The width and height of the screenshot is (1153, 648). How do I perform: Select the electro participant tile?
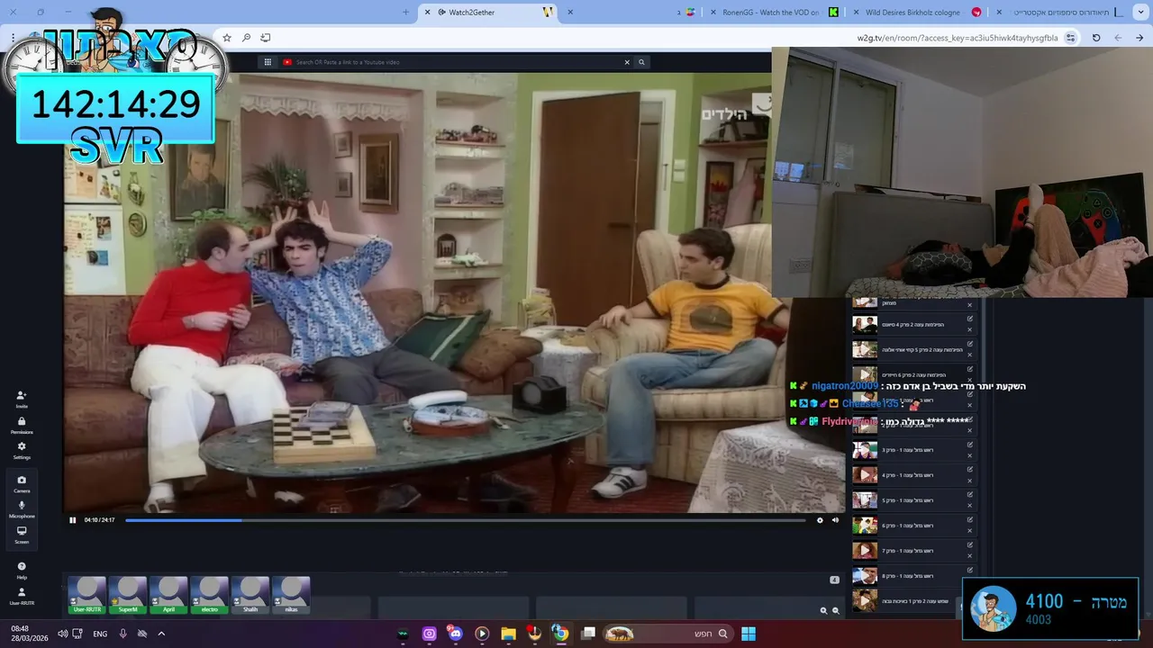[209, 595]
